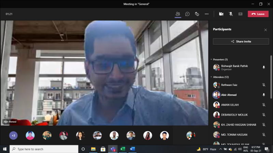Open the Show participants icon

(x=178, y=14)
